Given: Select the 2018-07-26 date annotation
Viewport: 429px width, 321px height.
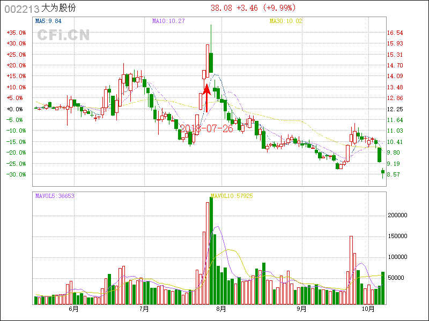Looking at the screenshot, I should [x=206, y=129].
